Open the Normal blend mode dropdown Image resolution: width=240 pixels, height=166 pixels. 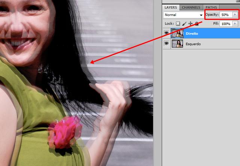183,15
